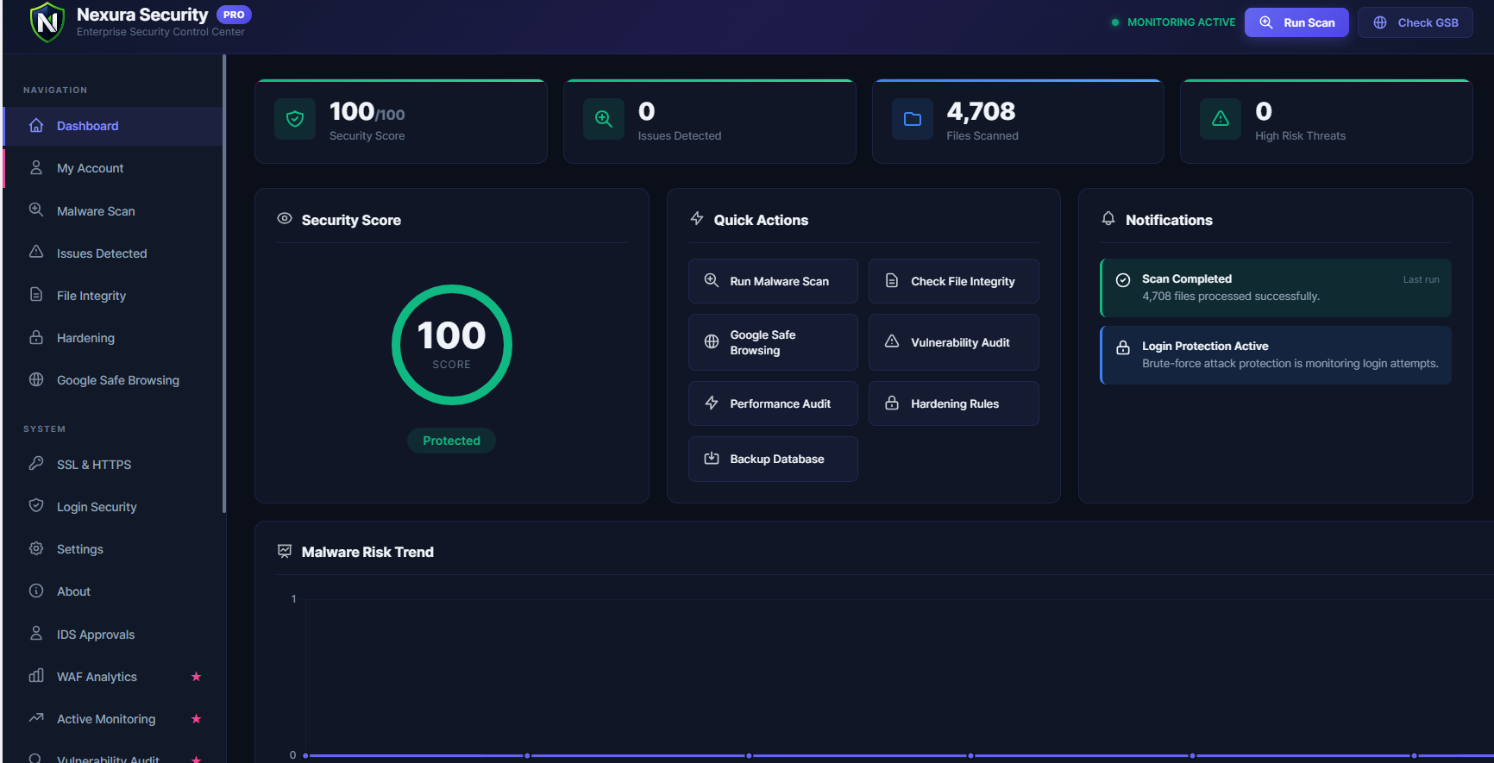Click the folder icon on Files Scanned card

tap(913, 119)
